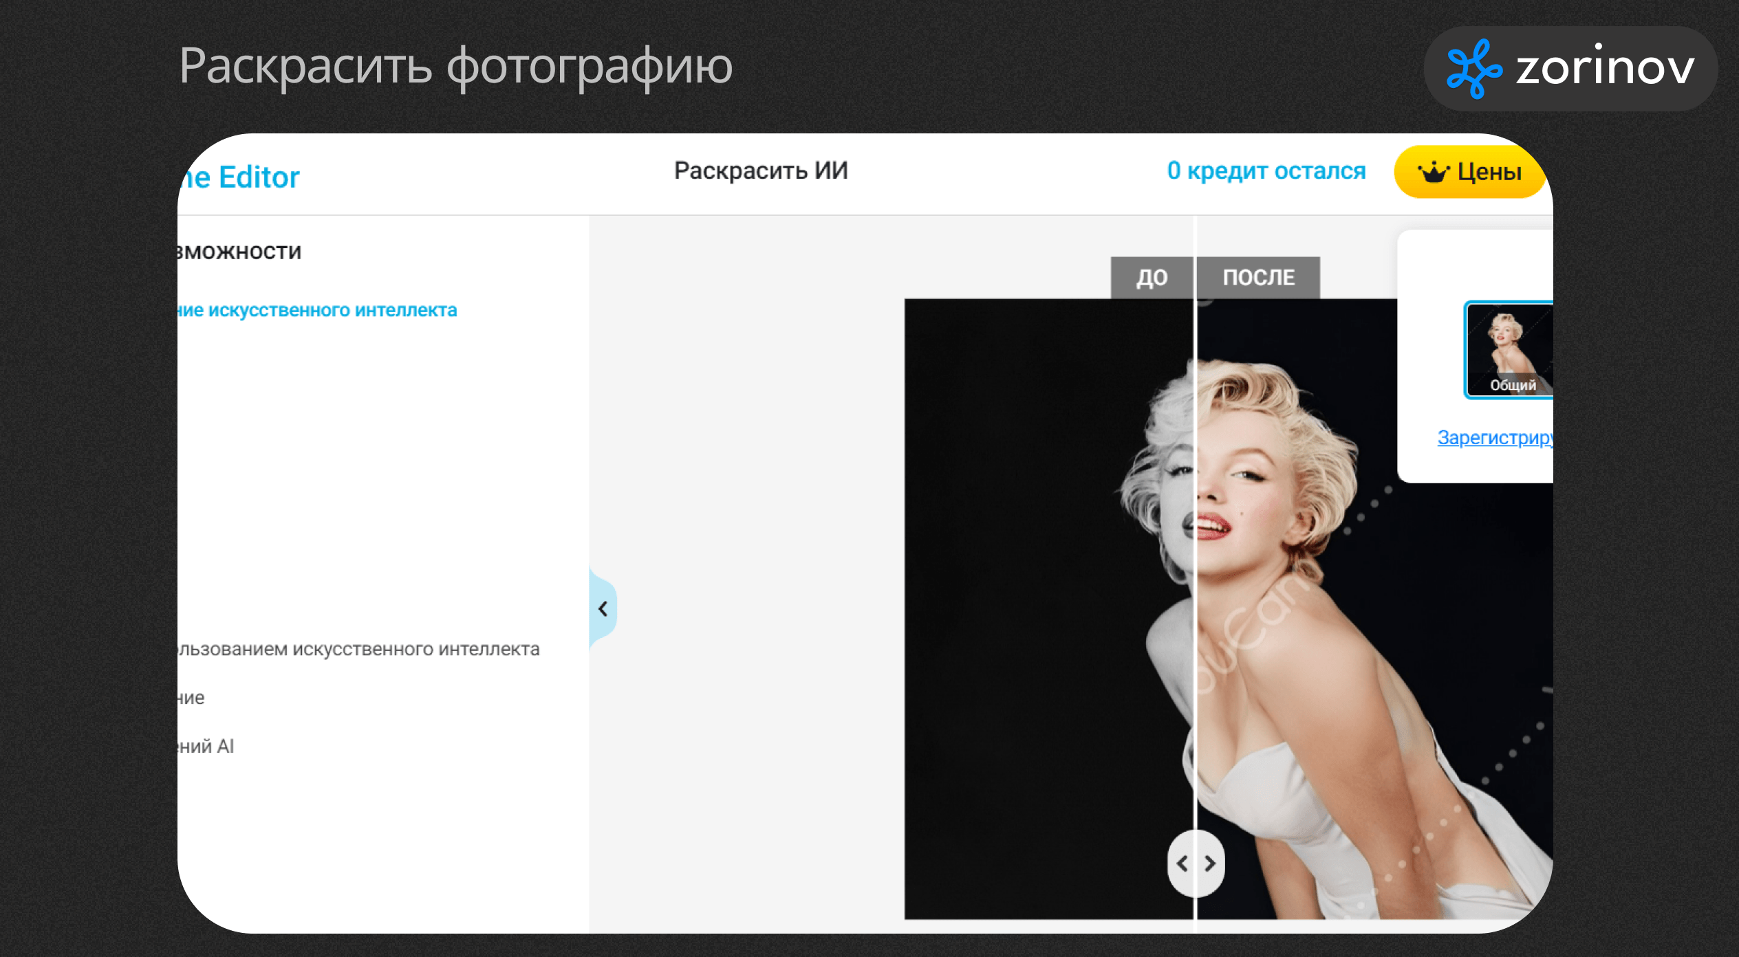1739x957 pixels.
Task: Open the blue 'искусственного интеллекта' sidebar link
Action: click(318, 311)
